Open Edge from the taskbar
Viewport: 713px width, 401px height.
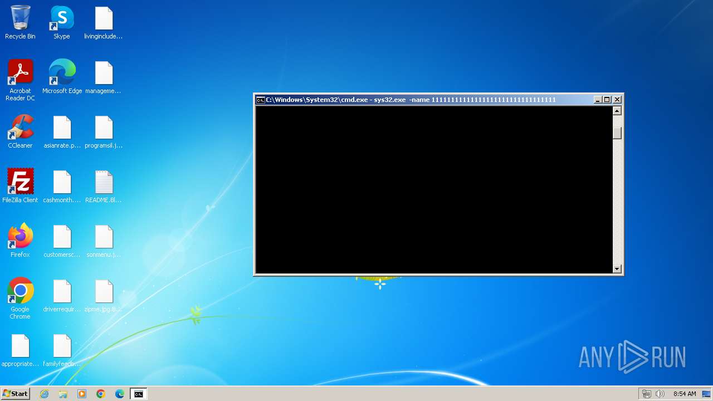point(120,394)
